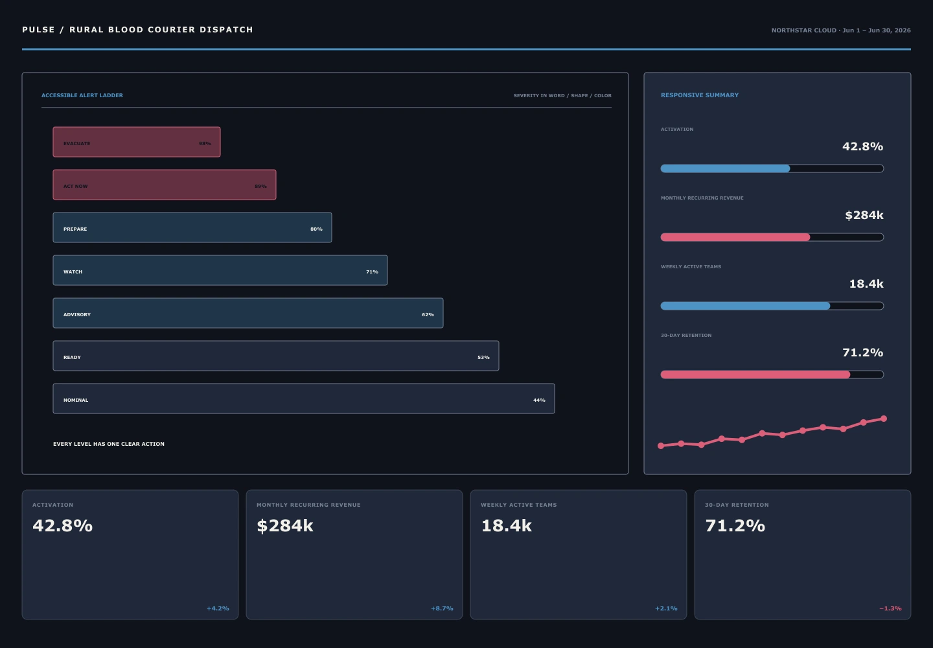Click the Monthly Recurring Revenue progress bar

(x=772, y=237)
